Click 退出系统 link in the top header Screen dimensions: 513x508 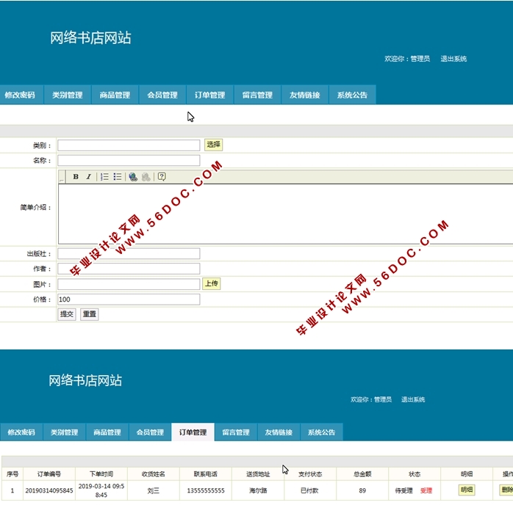(453, 59)
